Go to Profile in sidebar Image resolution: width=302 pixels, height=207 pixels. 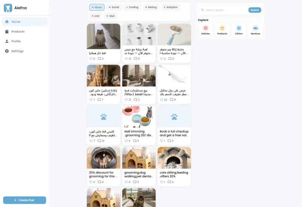[x=25, y=41]
